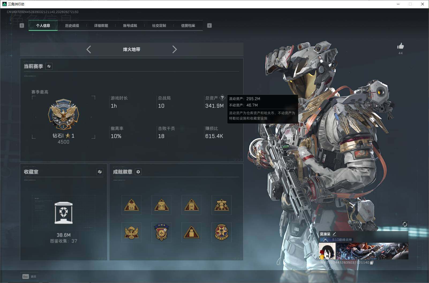The image size is (429, 283).
Task: Click the 总资产 question mark help icon
Action: coord(222,98)
